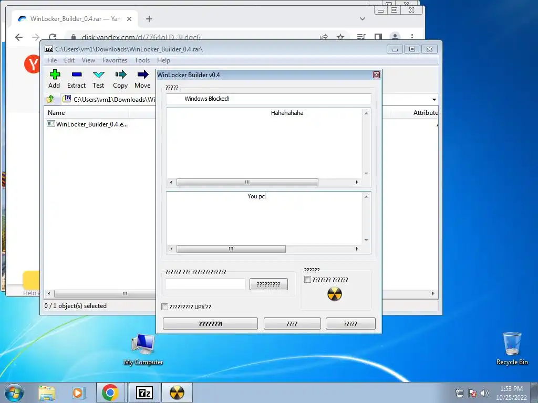Click the middle '????' bottom button
The image size is (538, 403).
pyautogui.click(x=292, y=323)
